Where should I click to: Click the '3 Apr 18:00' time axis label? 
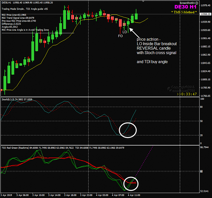[70, 195]
